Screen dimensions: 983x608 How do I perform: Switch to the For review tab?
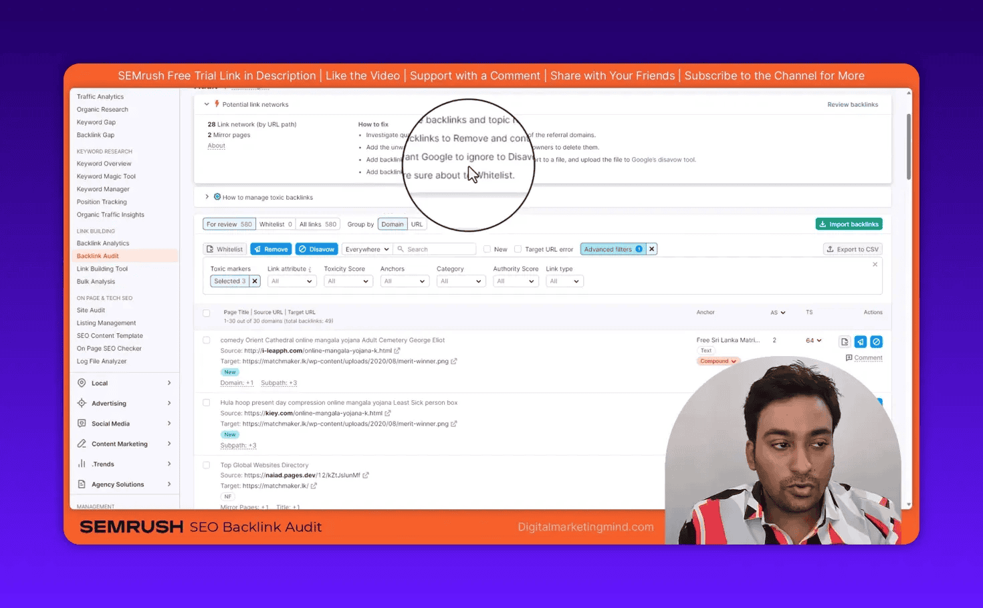click(x=229, y=224)
